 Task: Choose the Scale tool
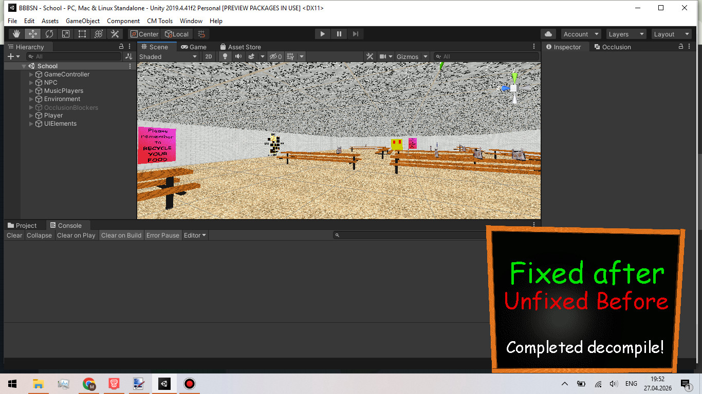[66, 34]
